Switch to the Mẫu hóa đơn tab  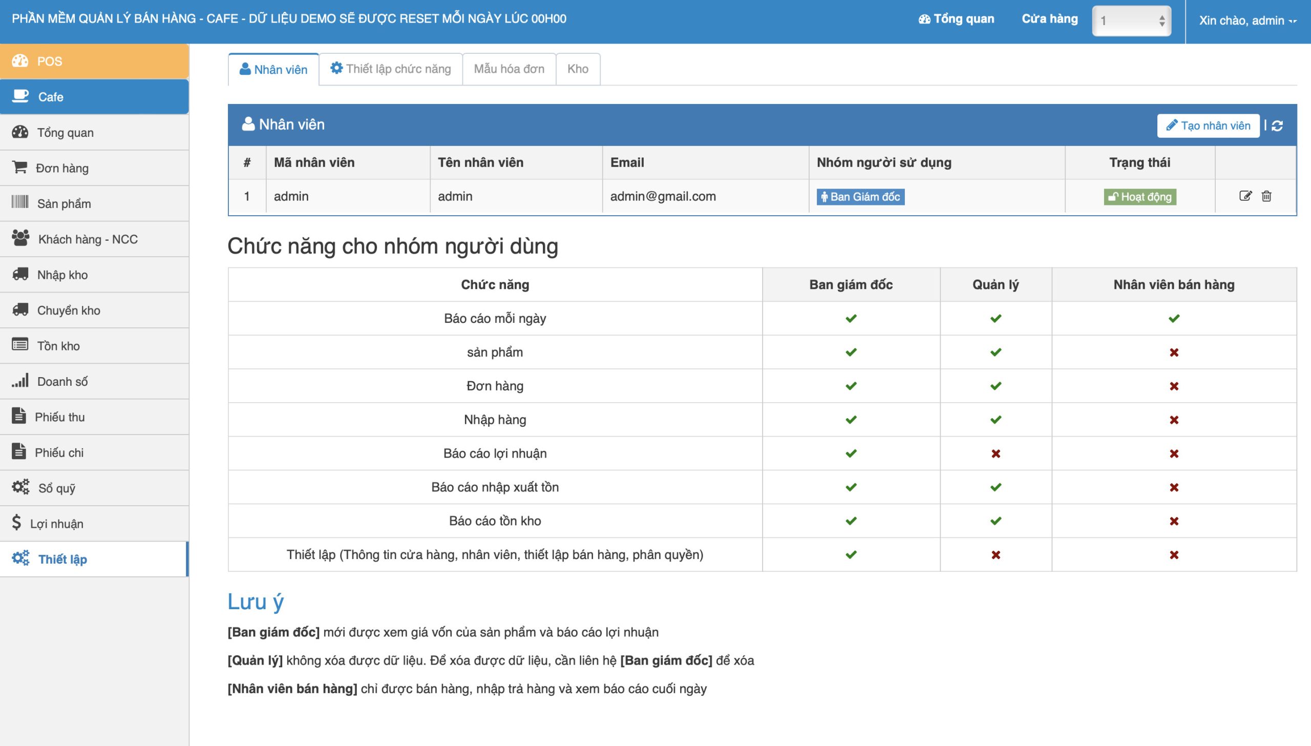tap(509, 69)
